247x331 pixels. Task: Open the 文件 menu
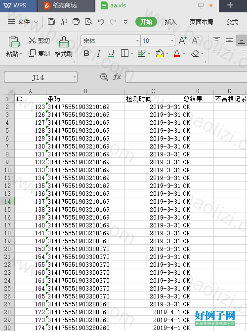tap(23, 22)
